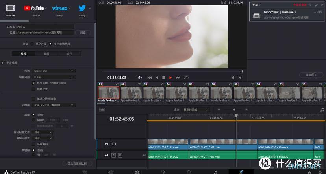Play the clip in reverse
Screen dimensions: 326x174
tap(157, 77)
